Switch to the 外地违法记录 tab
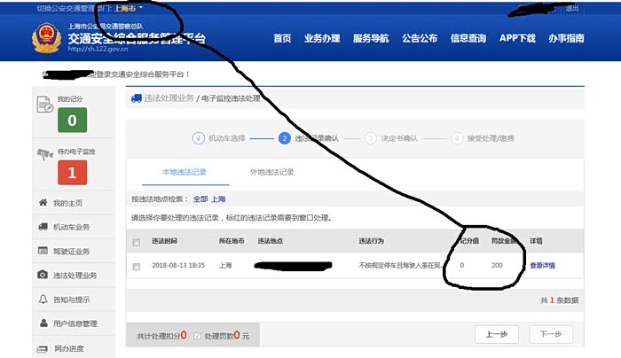621x358 pixels. [x=272, y=172]
